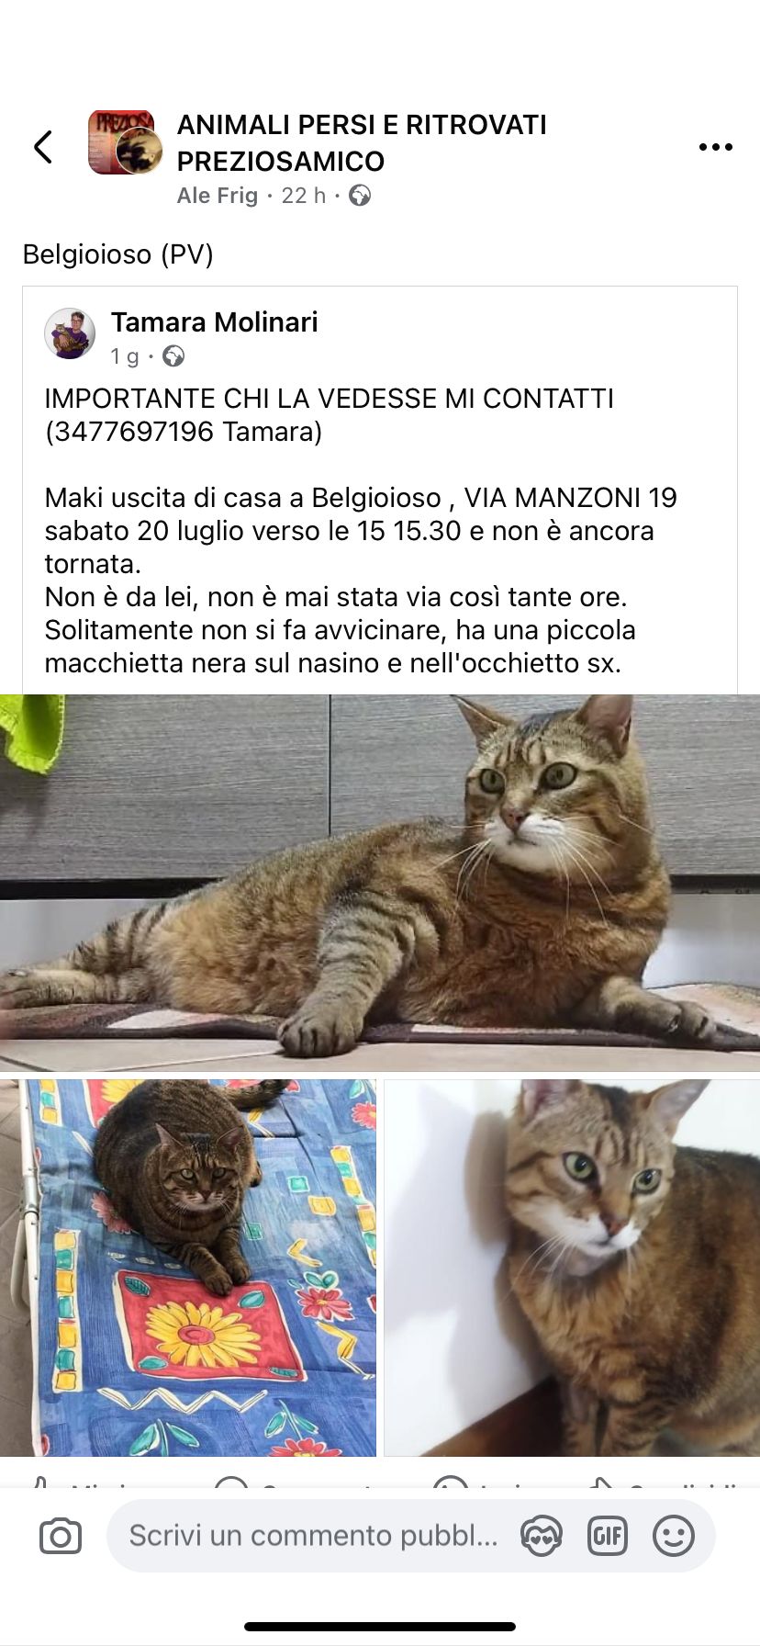Open the close-up cat face photo
Viewport: 760px width, 1646px height.
(572, 1268)
